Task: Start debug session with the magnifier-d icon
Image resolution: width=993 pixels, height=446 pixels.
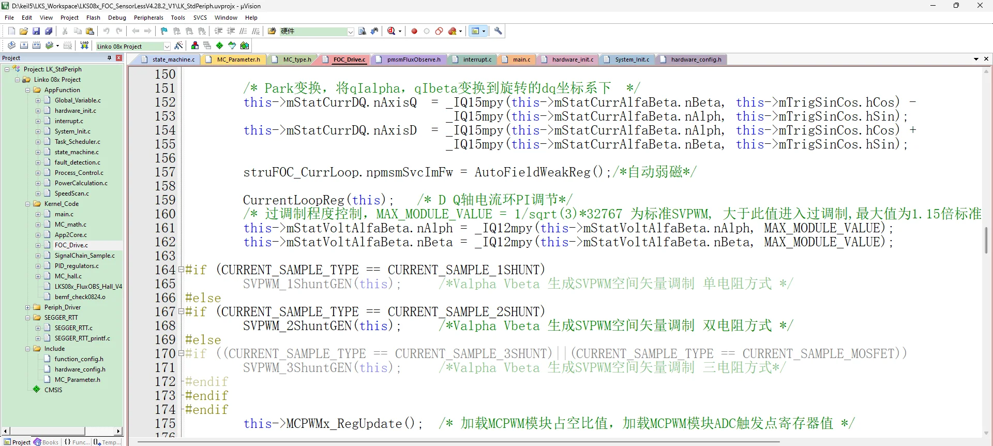Action: click(x=392, y=31)
